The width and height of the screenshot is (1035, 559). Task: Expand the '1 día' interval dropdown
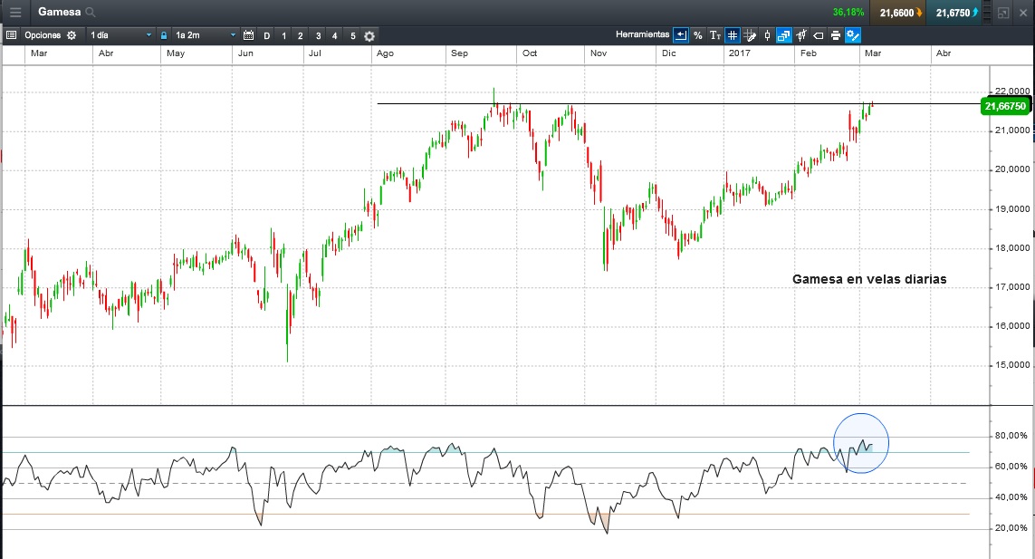tap(120, 35)
